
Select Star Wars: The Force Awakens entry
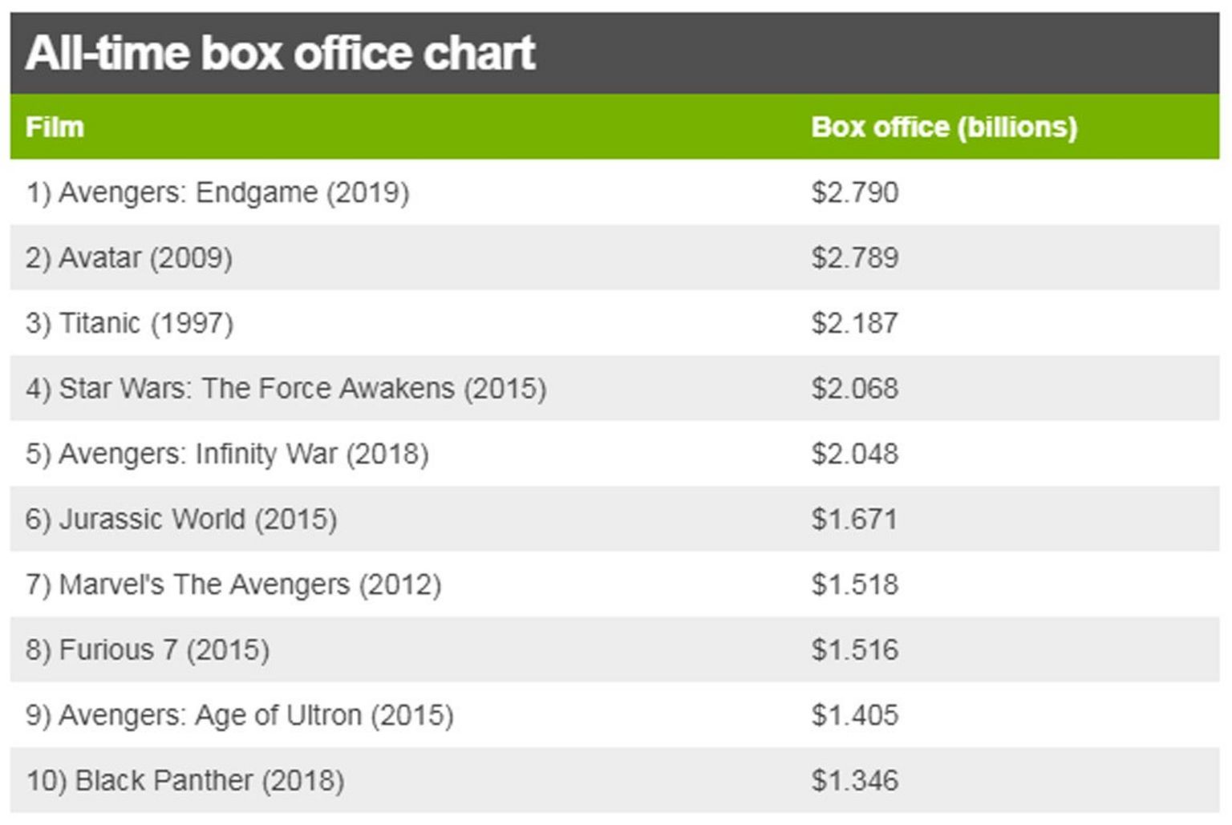(x=286, y=389)
